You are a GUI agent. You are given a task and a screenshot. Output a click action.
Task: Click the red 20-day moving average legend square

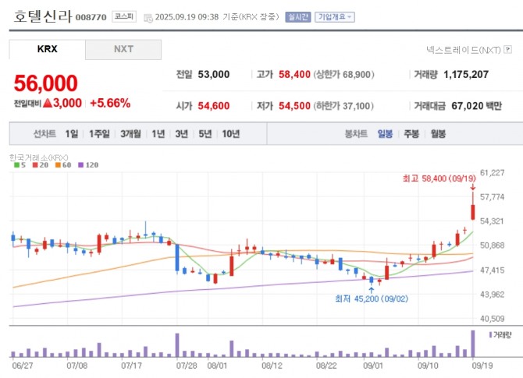[x=35, y=165]
